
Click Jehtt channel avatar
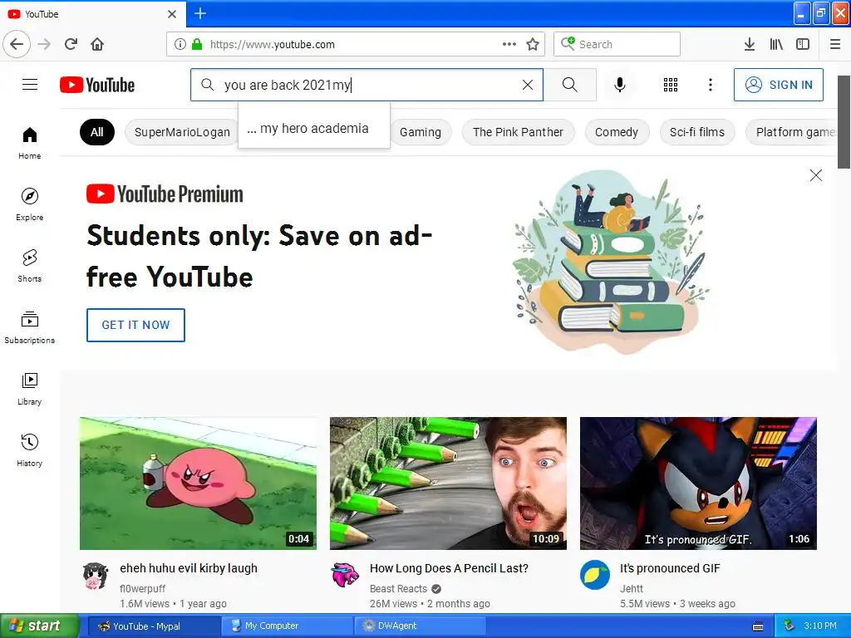(595, 576)
